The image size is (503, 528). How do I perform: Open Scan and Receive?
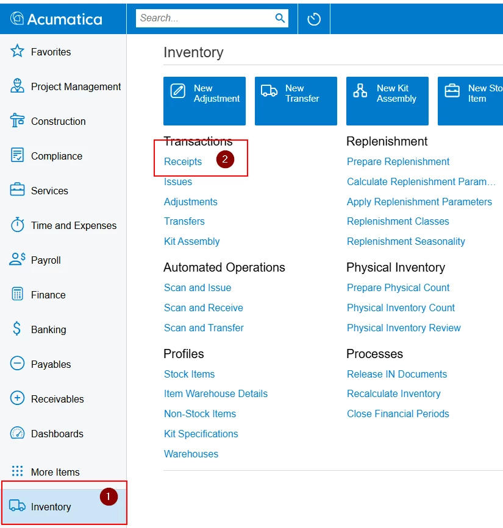point(204,308)
